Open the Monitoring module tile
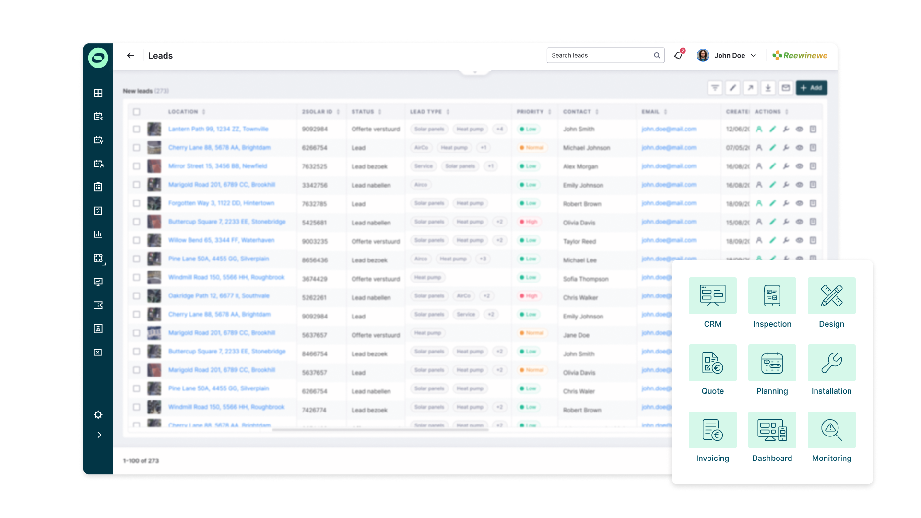921x518 pixels. (x=831, y=430)
